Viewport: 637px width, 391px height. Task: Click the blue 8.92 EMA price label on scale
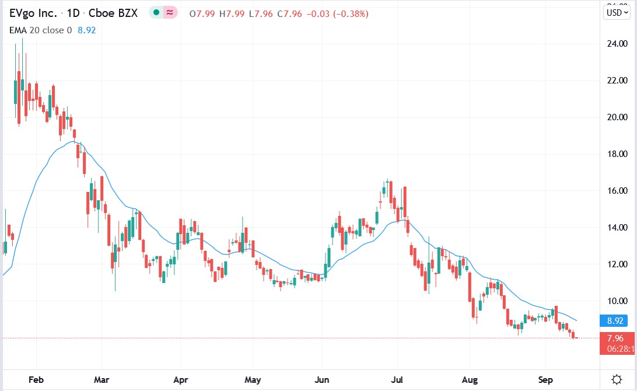pyautogui.click(x=616, y=320)
